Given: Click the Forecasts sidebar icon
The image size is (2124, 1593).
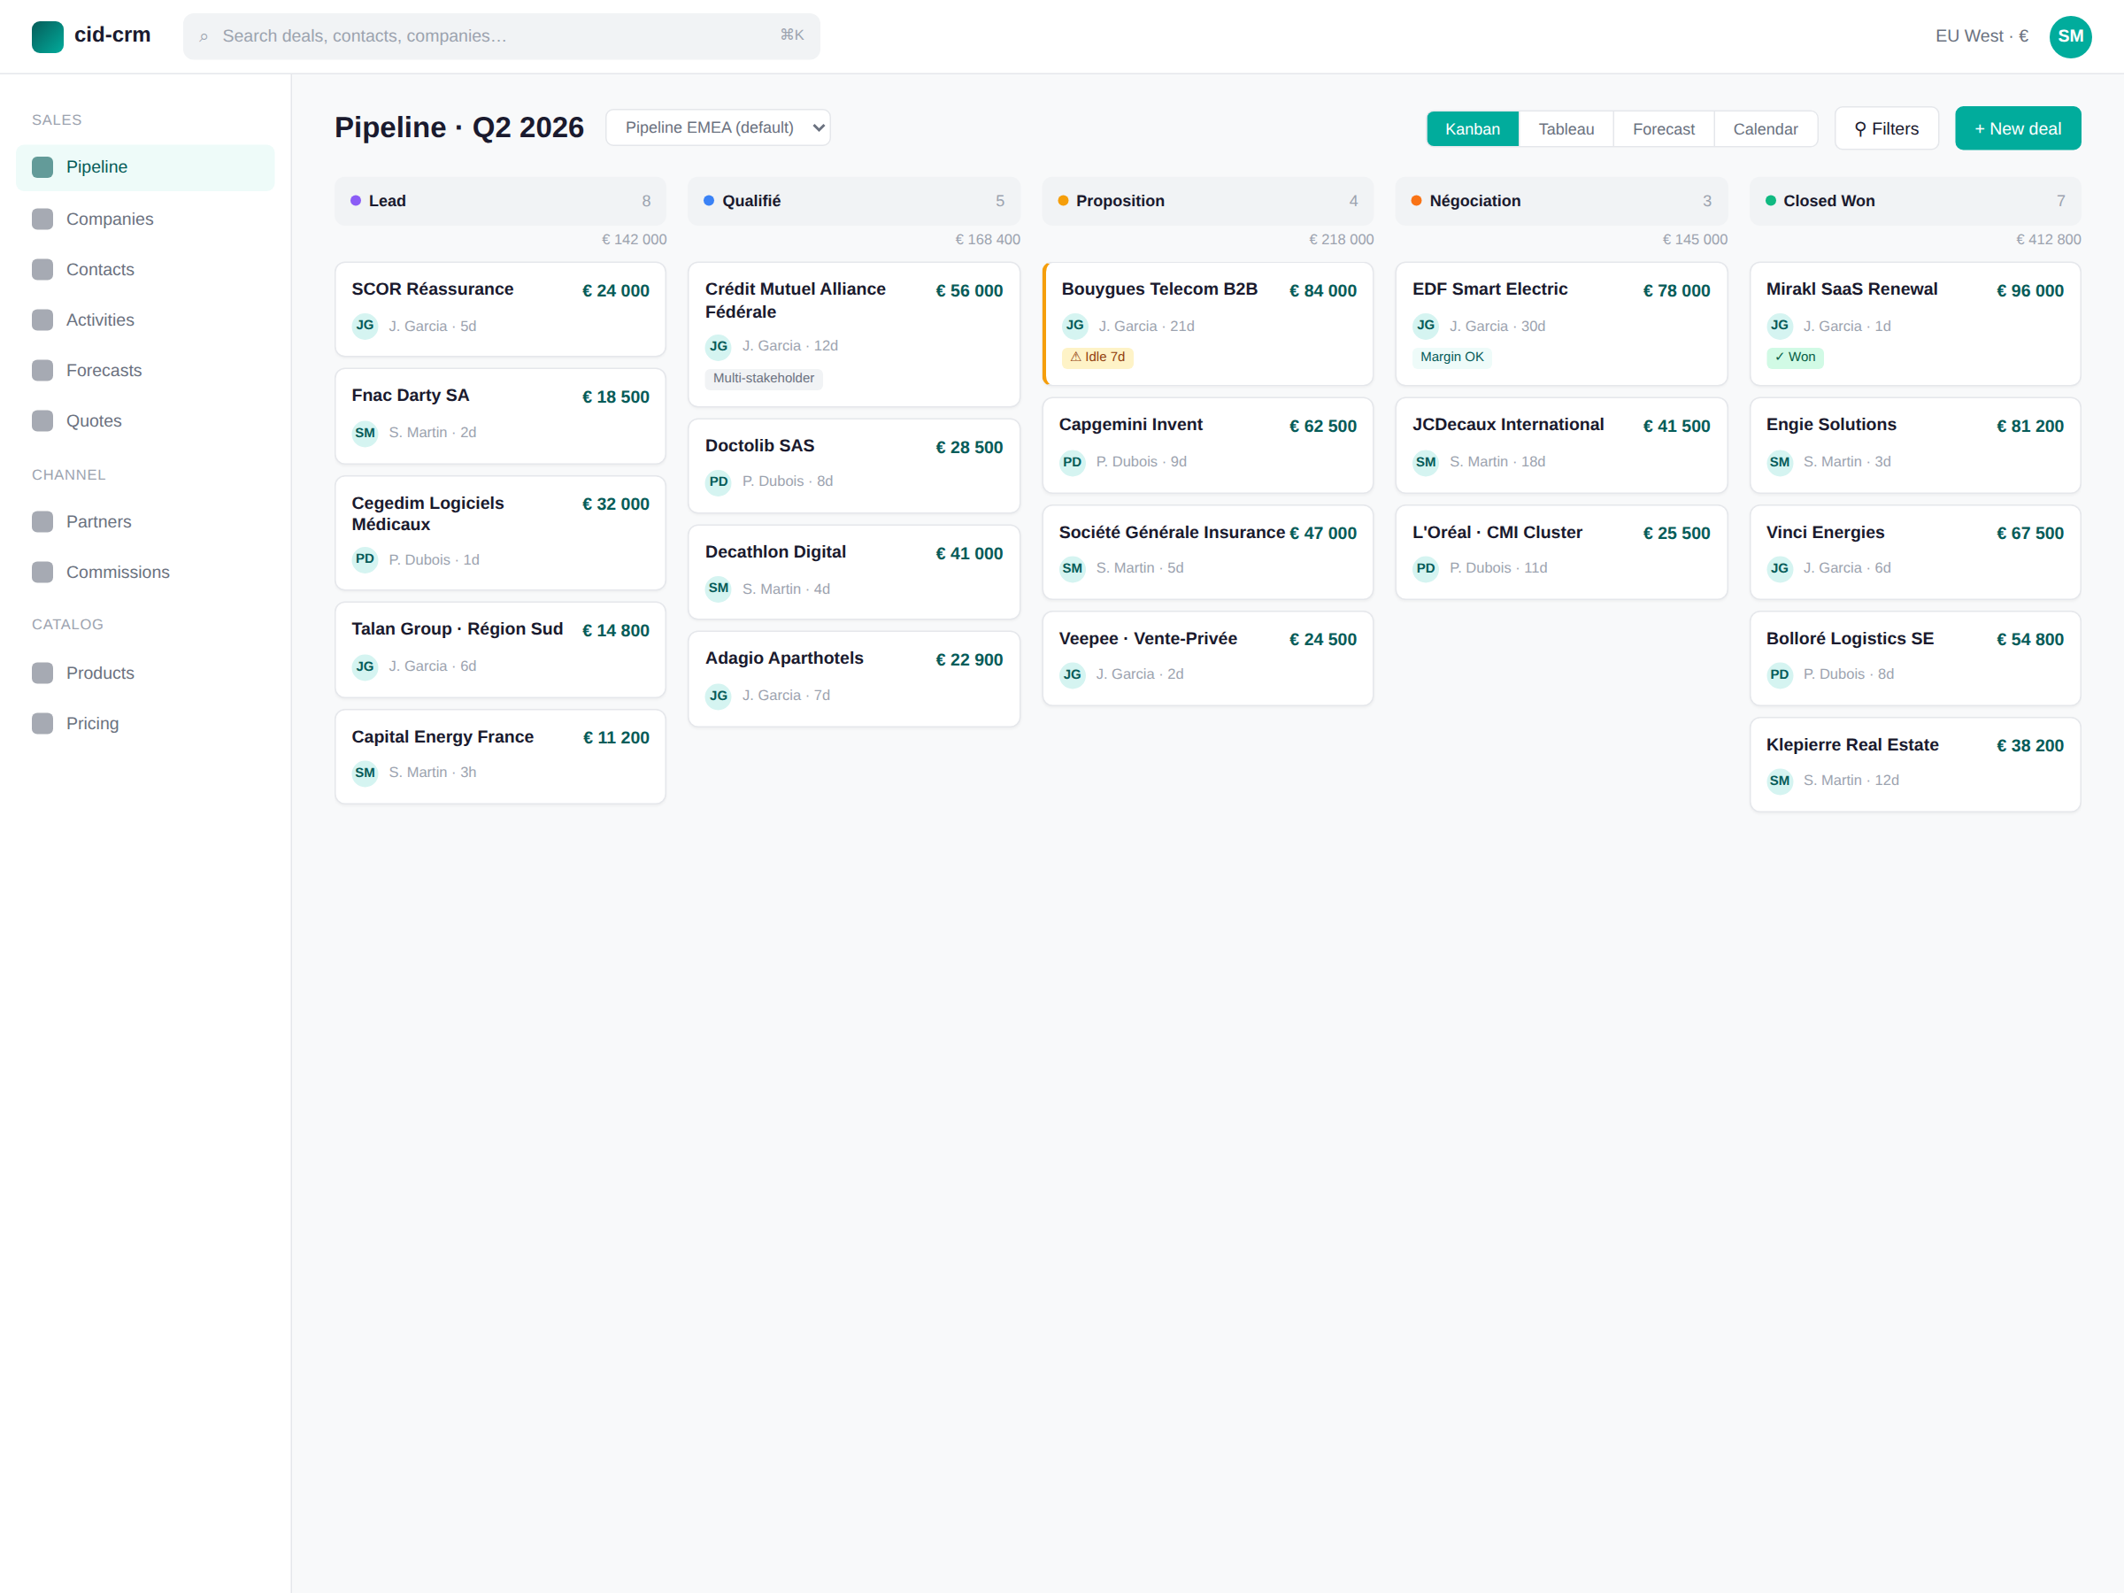Looking at the screenshot, I should coord(42,371).
